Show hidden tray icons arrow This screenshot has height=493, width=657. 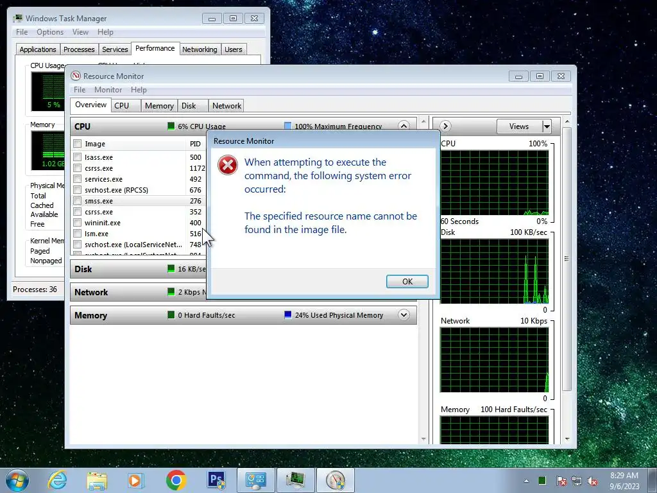click(x=526, y=481)
